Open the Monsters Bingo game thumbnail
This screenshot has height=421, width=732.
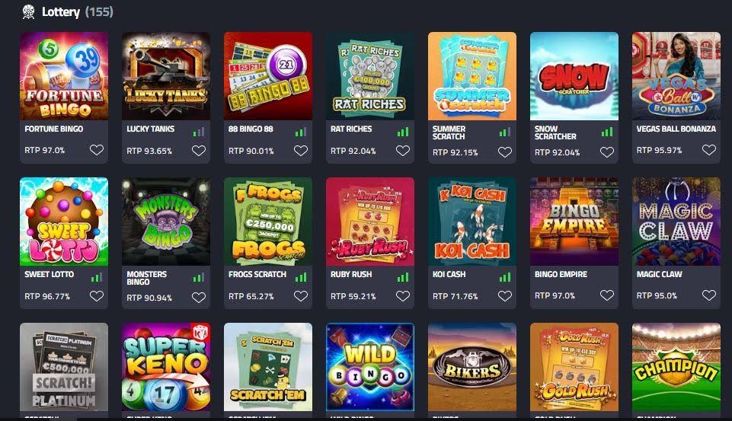tap(166, 222)
